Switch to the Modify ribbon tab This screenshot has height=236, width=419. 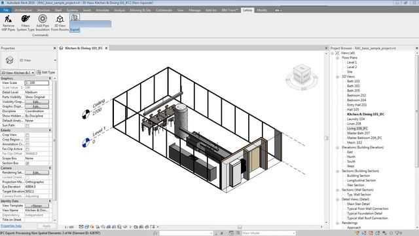click(x=262, y=10)
